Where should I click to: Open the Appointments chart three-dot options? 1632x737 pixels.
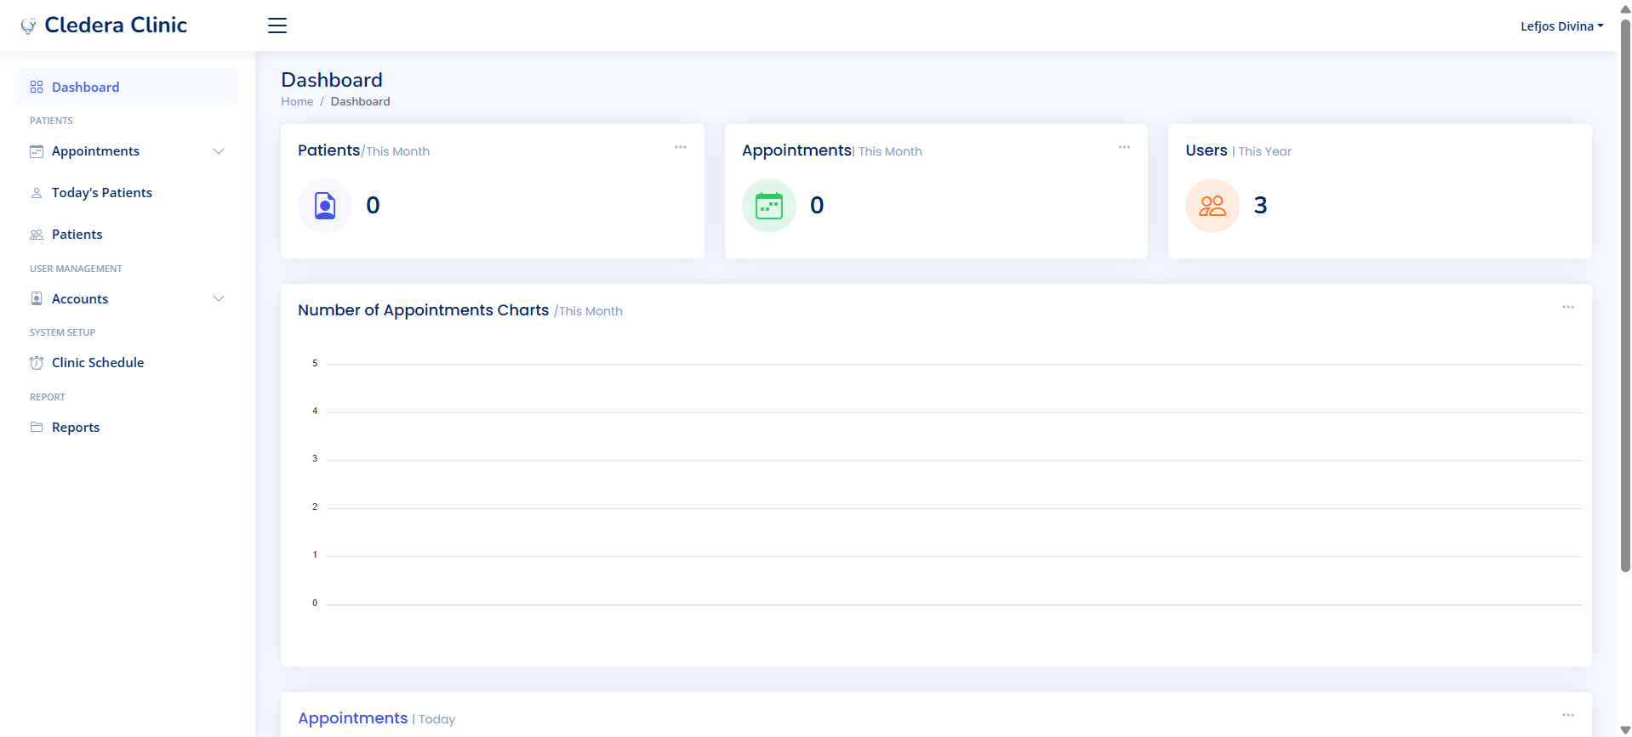1567,307
